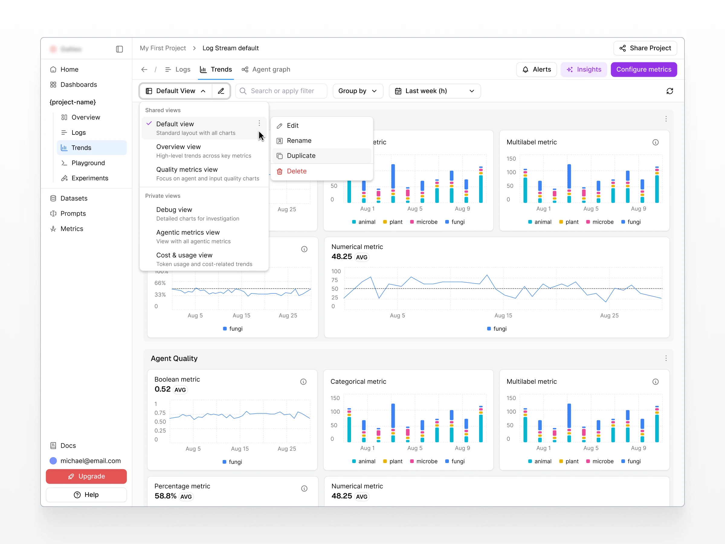This screenshot has width=725, height=544.
Task: Click the Configure metrics button
Action: point(643,70)
